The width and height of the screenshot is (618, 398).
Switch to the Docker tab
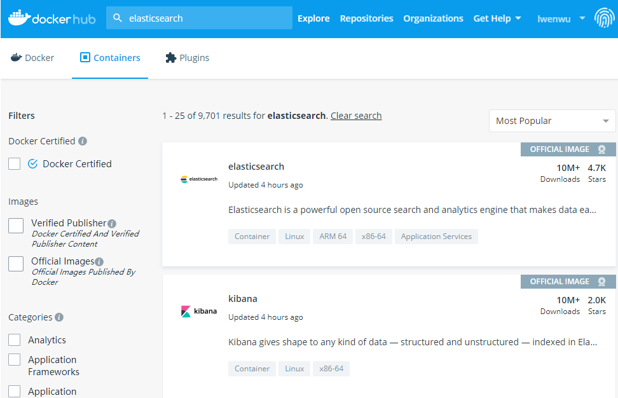pos(32,58)
